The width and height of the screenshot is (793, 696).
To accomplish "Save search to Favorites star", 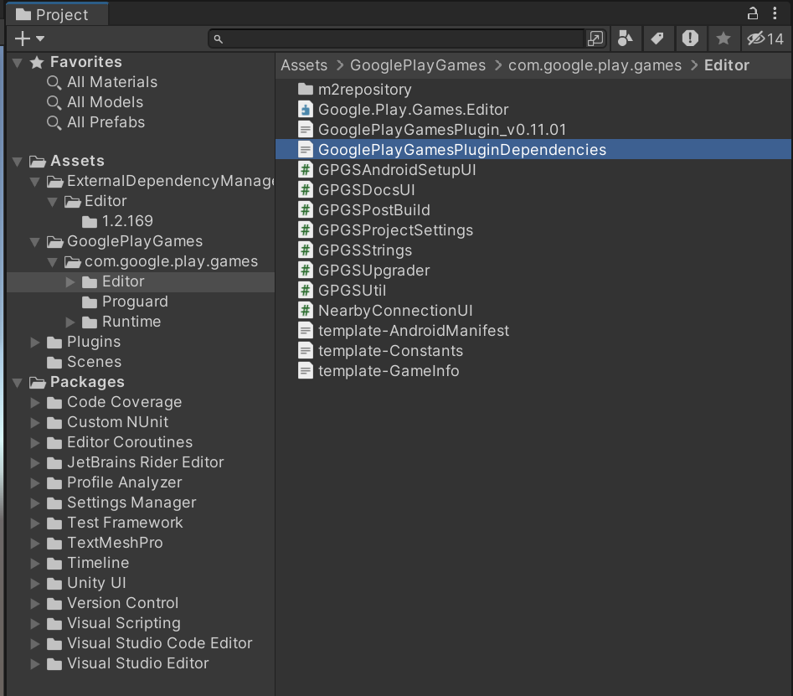I will [x=723, y=39].
